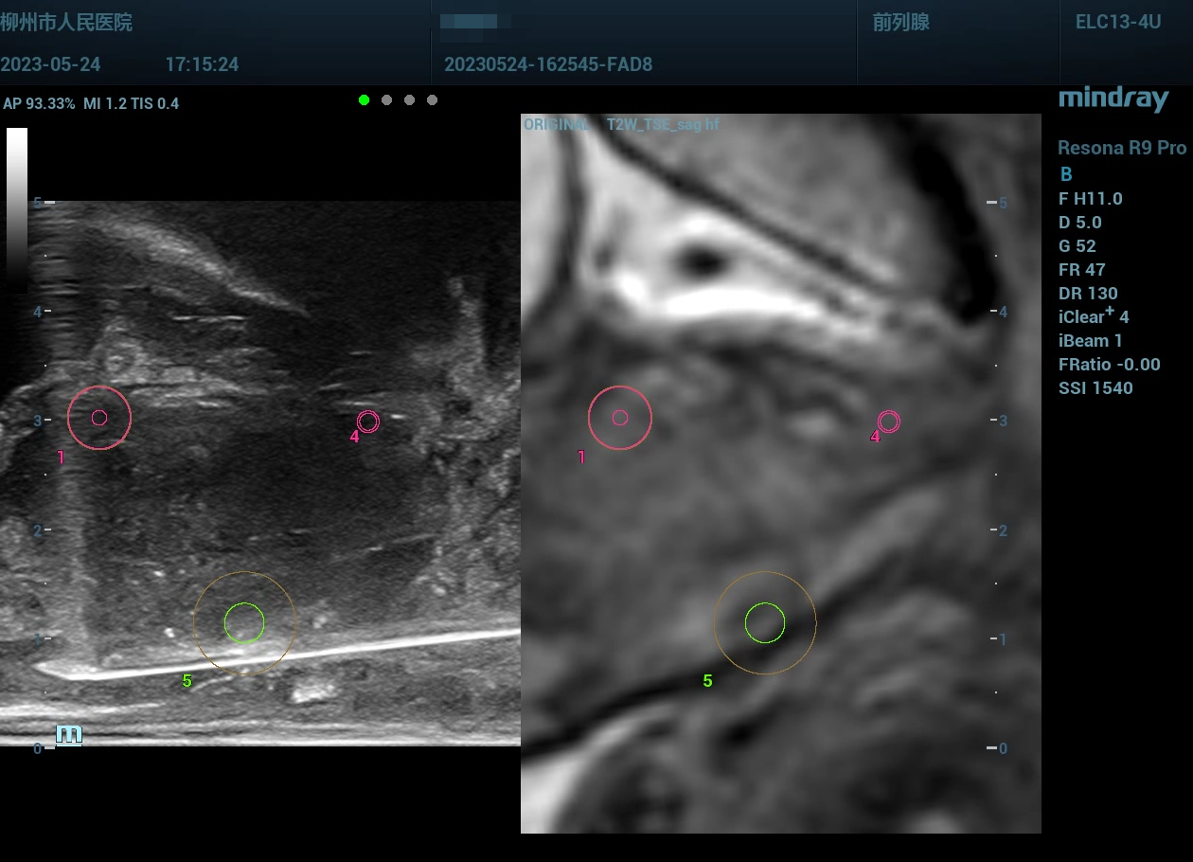Click the gain parameter G 52

click(1077, 246)
